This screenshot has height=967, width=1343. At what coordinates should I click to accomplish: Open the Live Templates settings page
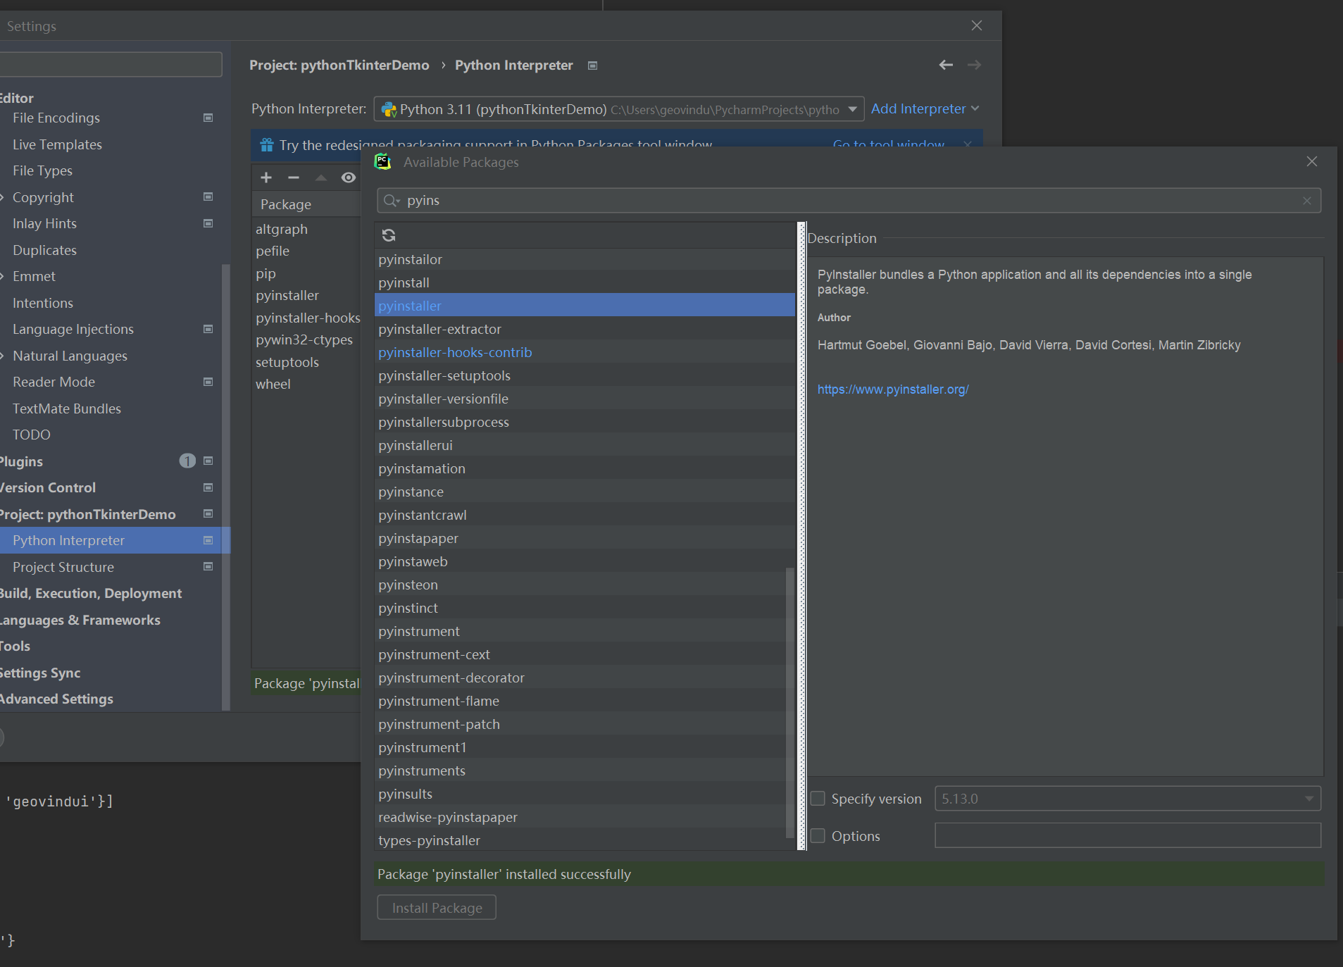pos(57,144)
